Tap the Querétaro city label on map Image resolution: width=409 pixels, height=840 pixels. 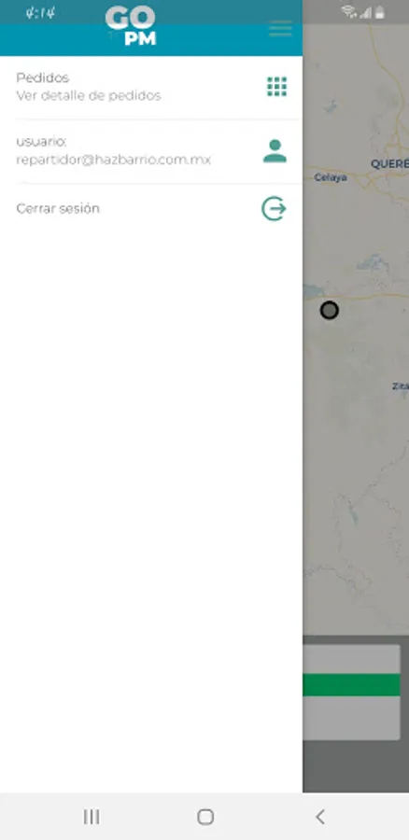[x=389, y=164]
